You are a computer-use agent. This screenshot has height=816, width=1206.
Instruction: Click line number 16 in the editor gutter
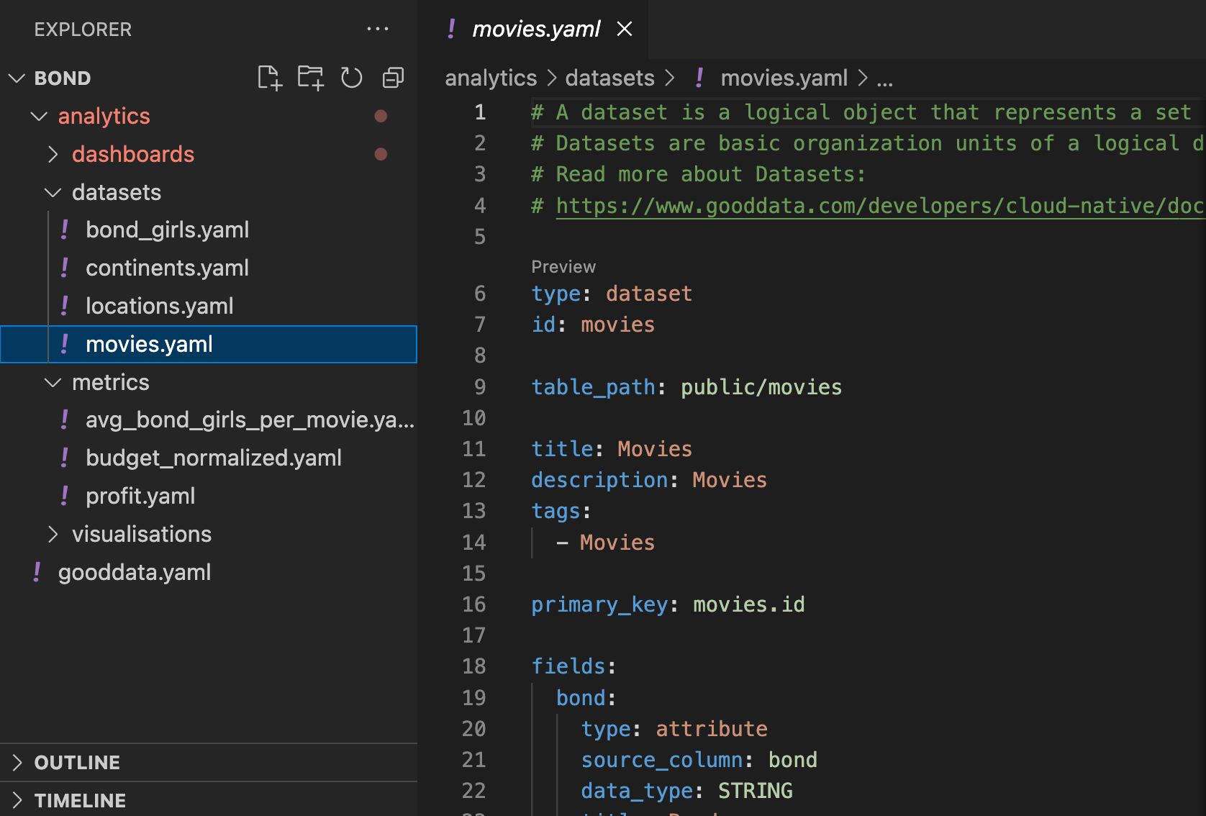pos(474,604)
